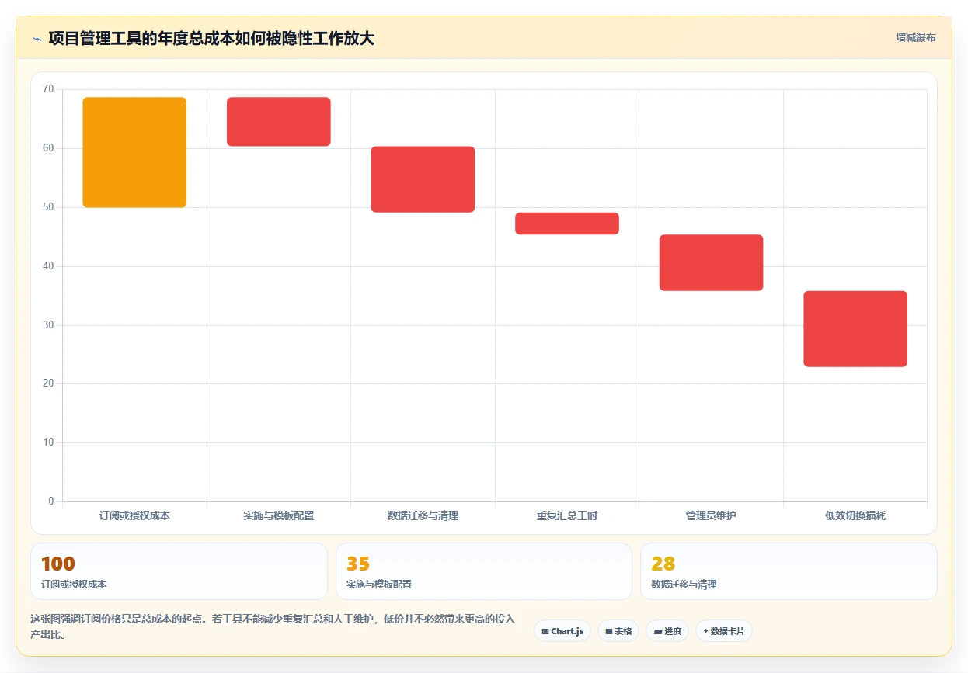Click the y-axis tick label 70
Screen dimensions: 968x673
48,89
